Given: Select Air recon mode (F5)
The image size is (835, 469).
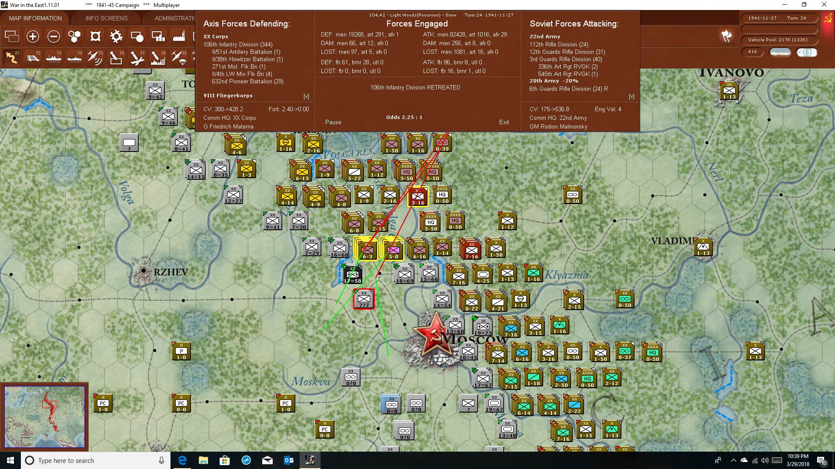Looking at the screenshot, I should (95, 57).
